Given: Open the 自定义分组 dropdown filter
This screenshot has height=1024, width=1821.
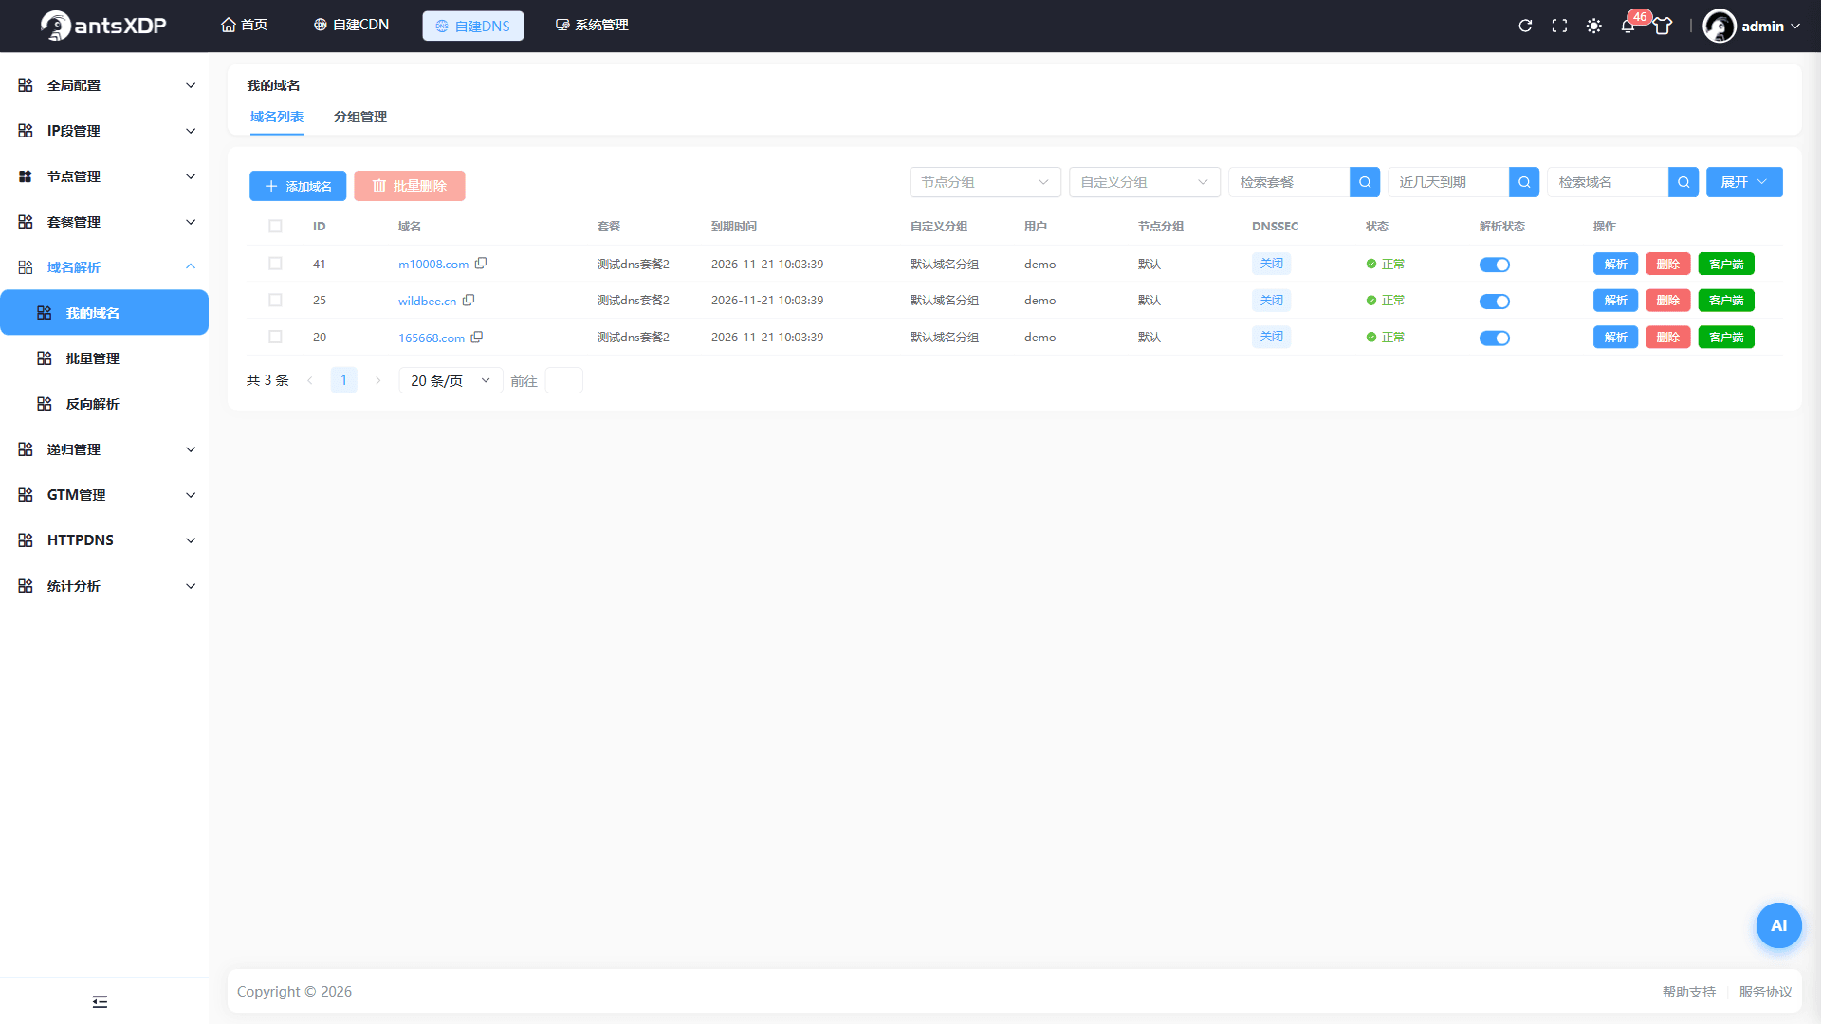Looking at the screenshot, I should click(1145, 182).
